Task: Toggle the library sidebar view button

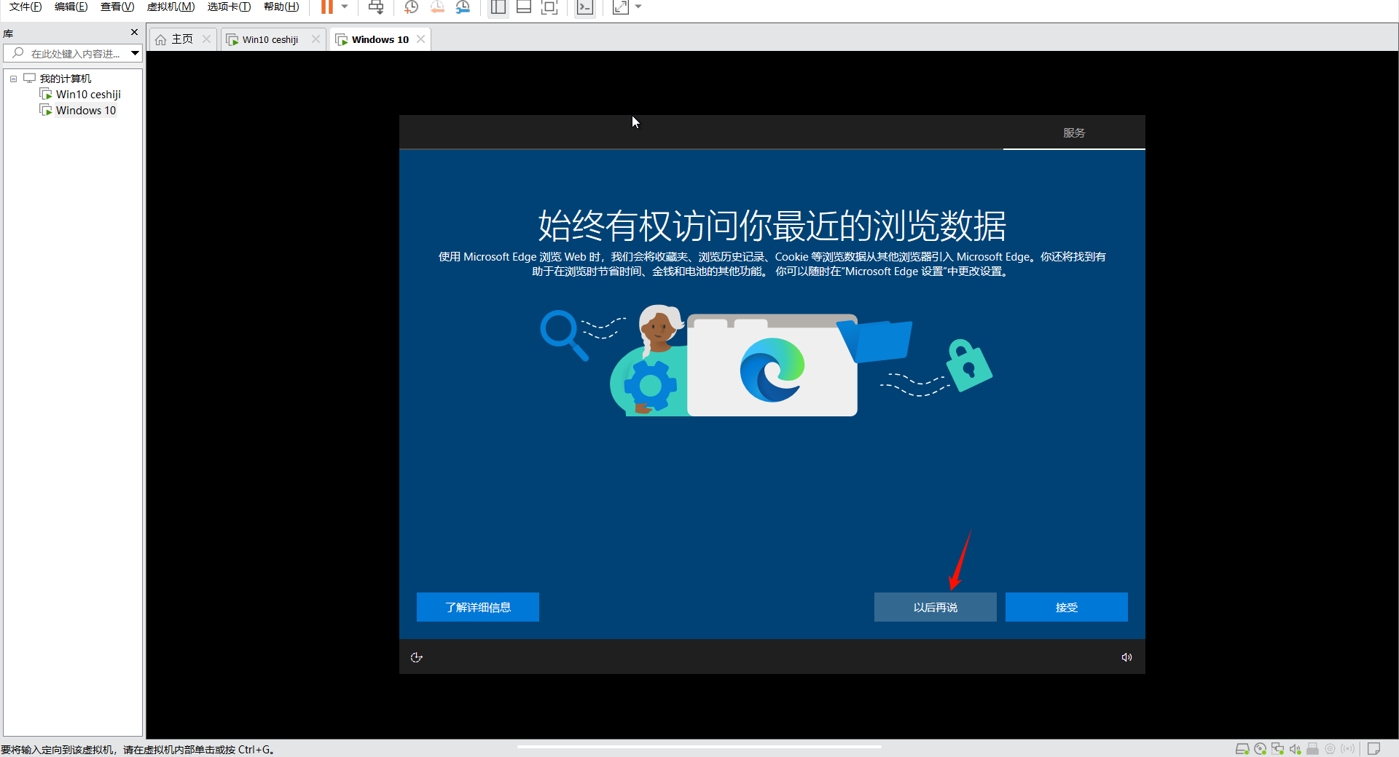Action: [498, 7]
